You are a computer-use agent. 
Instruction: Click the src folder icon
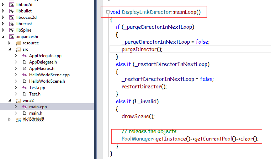coord(18,50)
